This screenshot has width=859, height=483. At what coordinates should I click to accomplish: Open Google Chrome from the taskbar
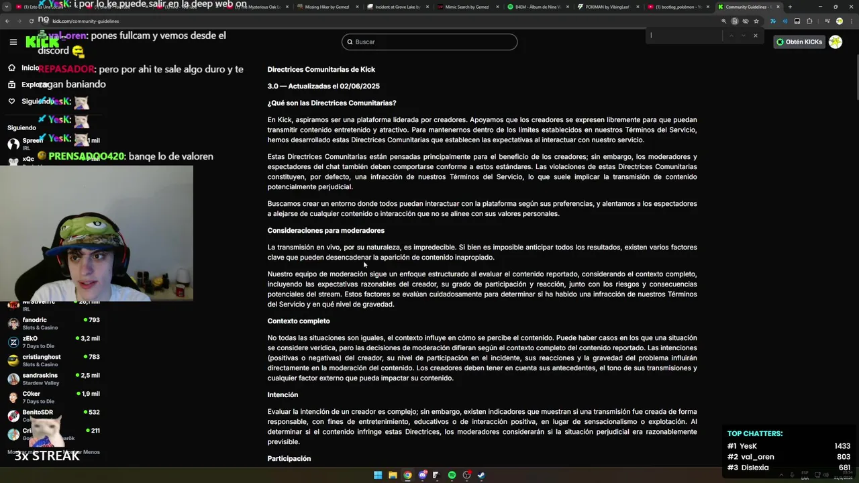point(407,475)
